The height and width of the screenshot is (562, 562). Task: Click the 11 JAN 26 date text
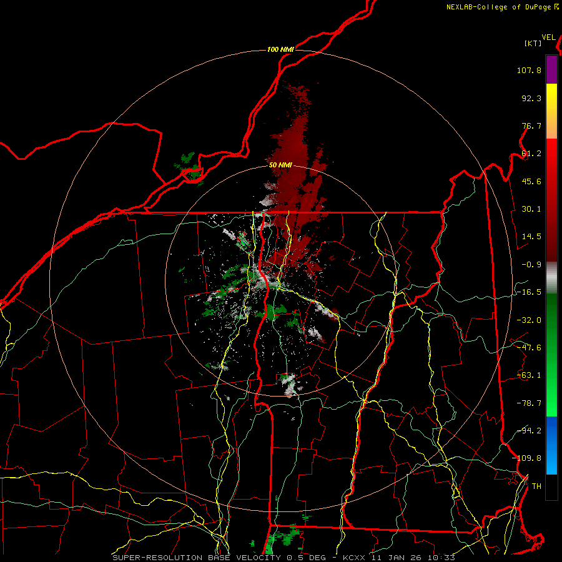(x=396, y=558)
